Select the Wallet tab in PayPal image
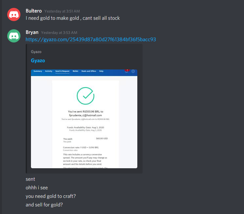 (x=75, y=71)
